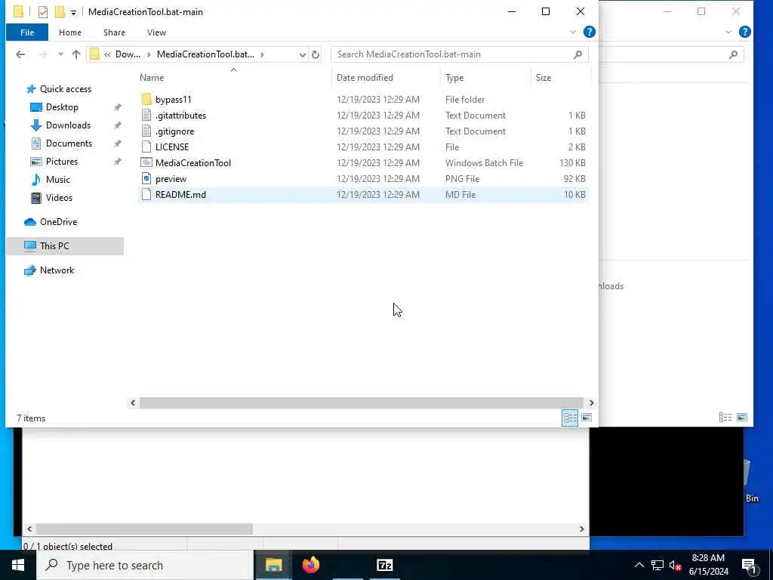The height and width of the screenshot is (580, 773).
Task: Open File Explorer from the taskbar
Action: [273, 565]
